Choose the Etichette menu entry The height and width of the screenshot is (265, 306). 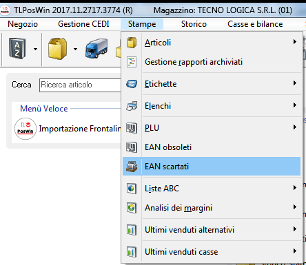click(x=212, y=84)
